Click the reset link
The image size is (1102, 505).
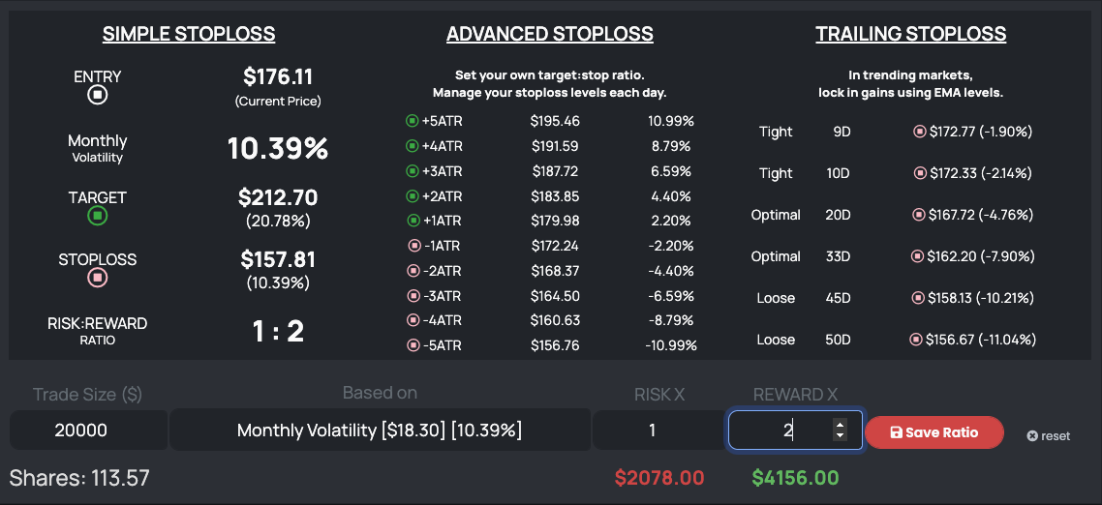coord(1049,436)
